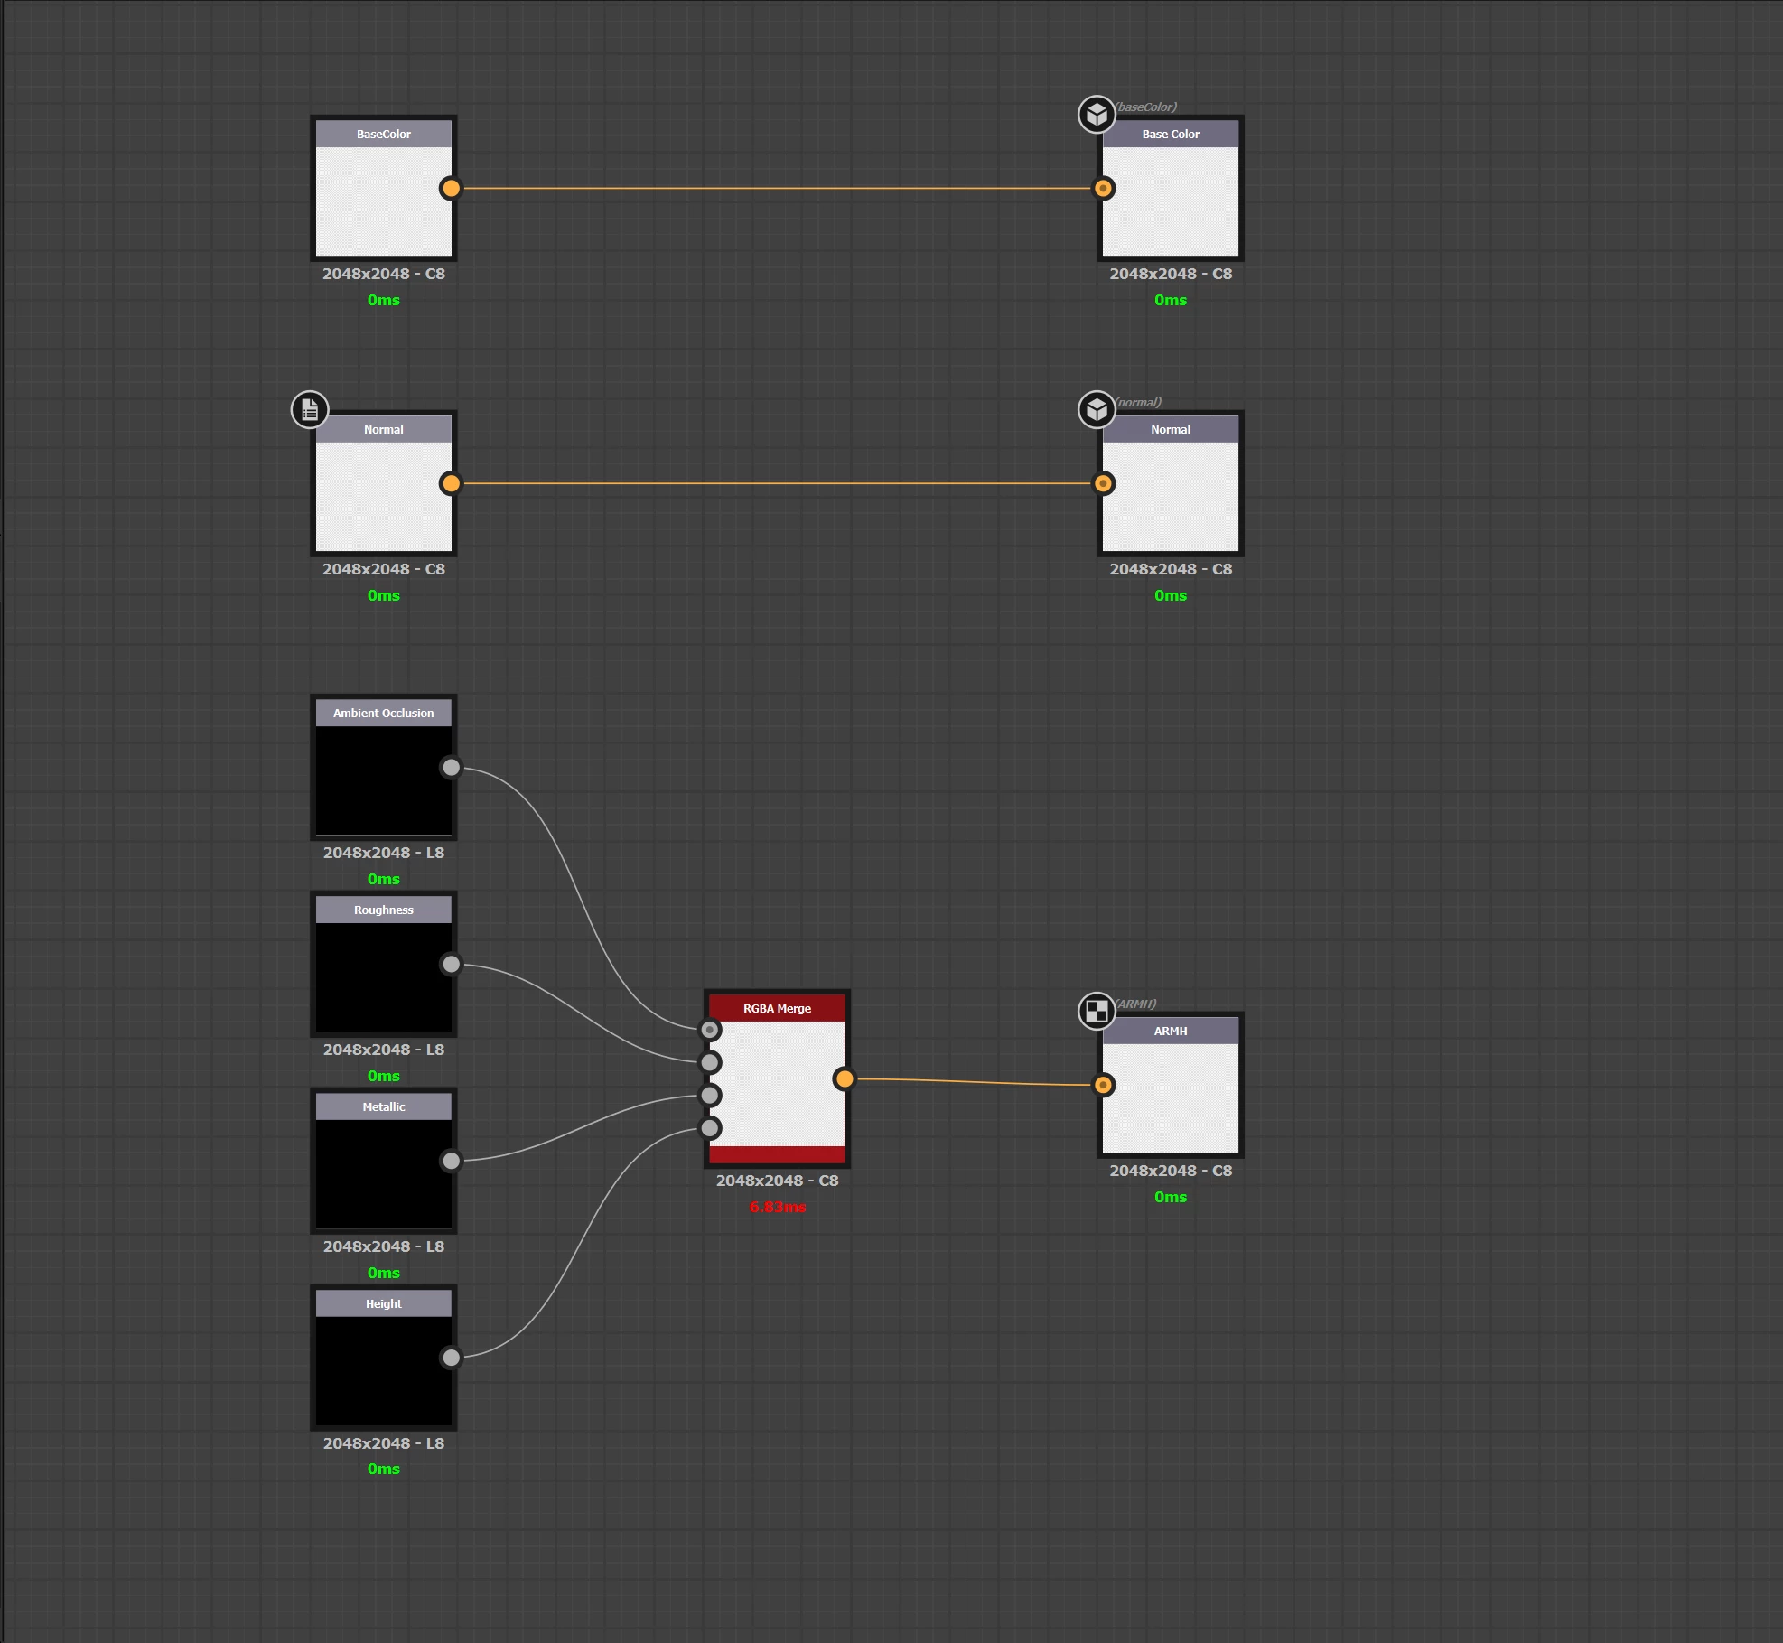Click the checker badge on ARMH output node
Screen dimensions: 1783x1643
click(x=1097, y=1011)
